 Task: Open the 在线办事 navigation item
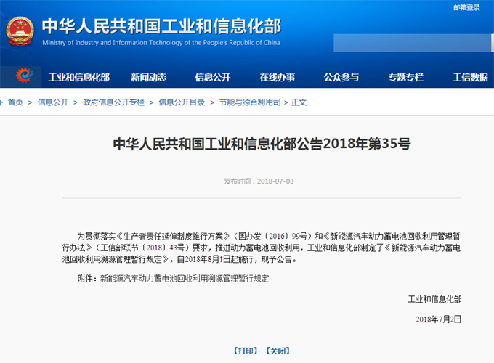[x=277, y=77]
